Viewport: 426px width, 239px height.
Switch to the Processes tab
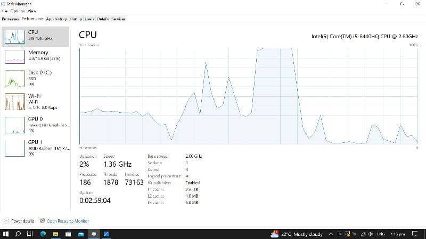pos(10,19)
